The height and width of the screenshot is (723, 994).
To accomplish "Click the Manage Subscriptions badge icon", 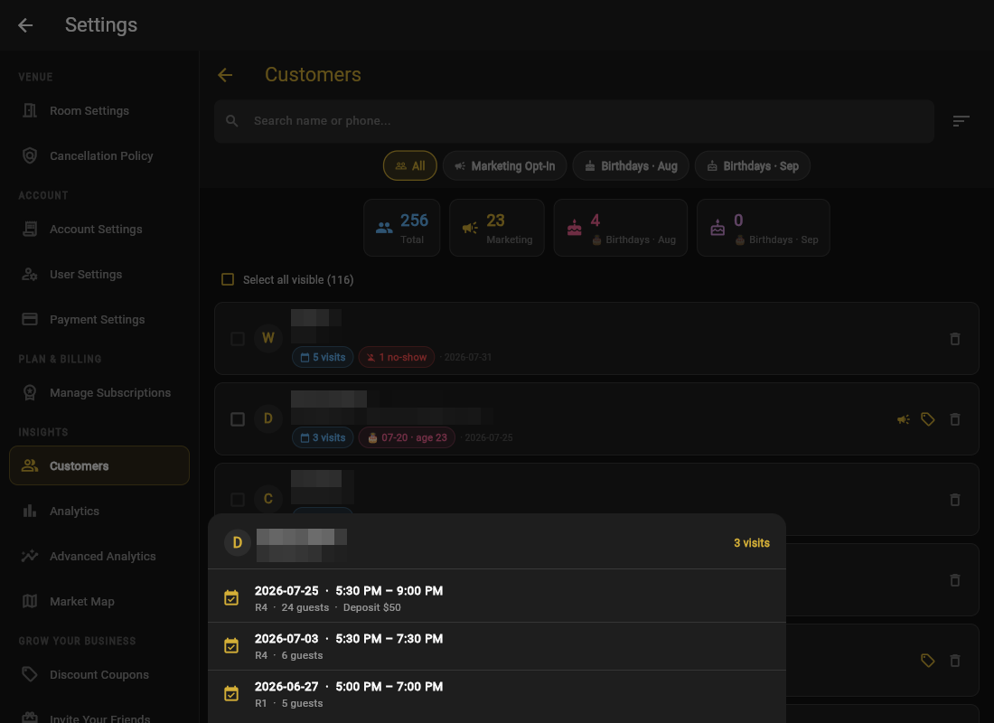I will tap(30, 392).
